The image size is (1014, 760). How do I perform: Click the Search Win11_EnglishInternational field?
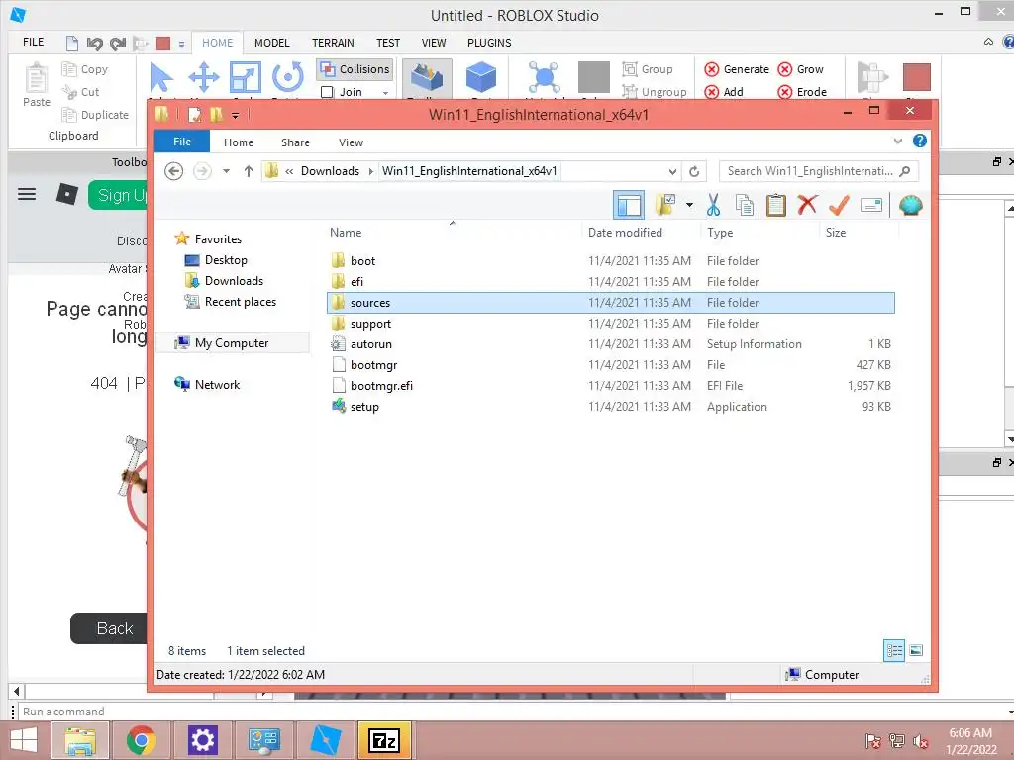coord(819,171)
